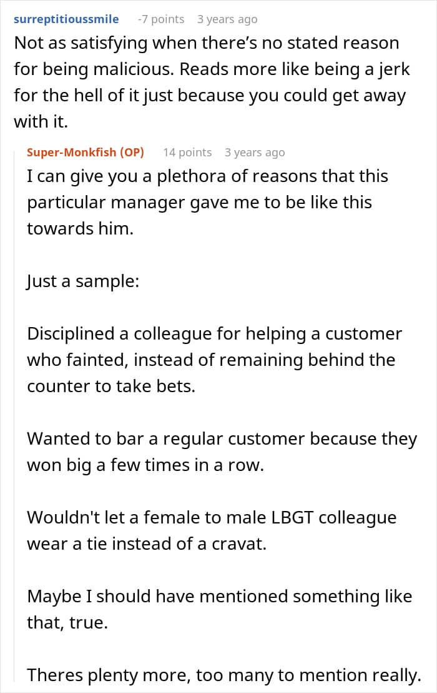Click the 'counter to take bets.' line
437x693 pixels.
click(111, 387)
